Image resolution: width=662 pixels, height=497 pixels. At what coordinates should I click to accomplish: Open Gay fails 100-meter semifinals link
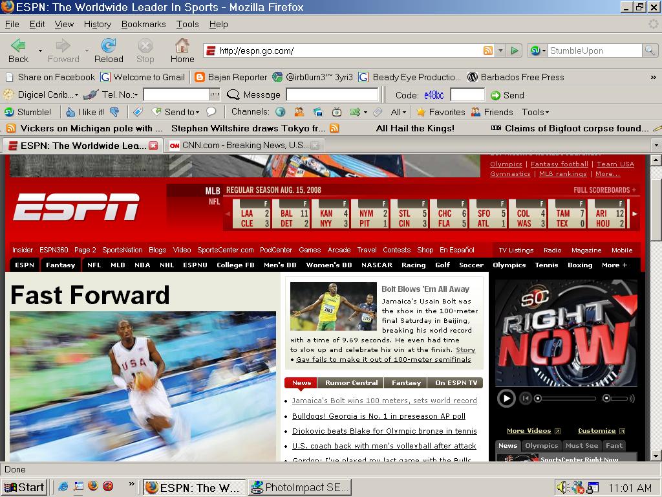point(383,360)
